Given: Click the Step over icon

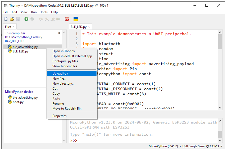Looking at the screenshot, I should (x=41, y=19).
